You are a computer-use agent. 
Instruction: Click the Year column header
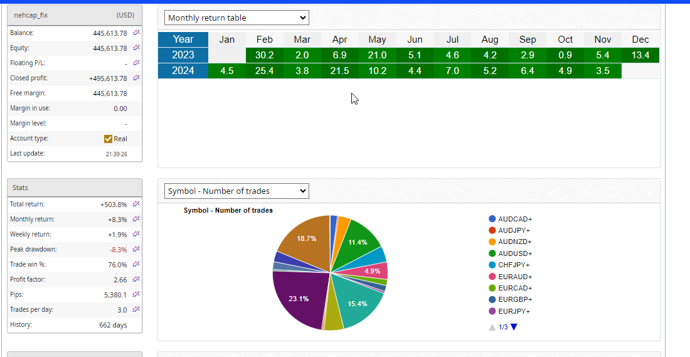pyautogui.click(x=183, y=40)
